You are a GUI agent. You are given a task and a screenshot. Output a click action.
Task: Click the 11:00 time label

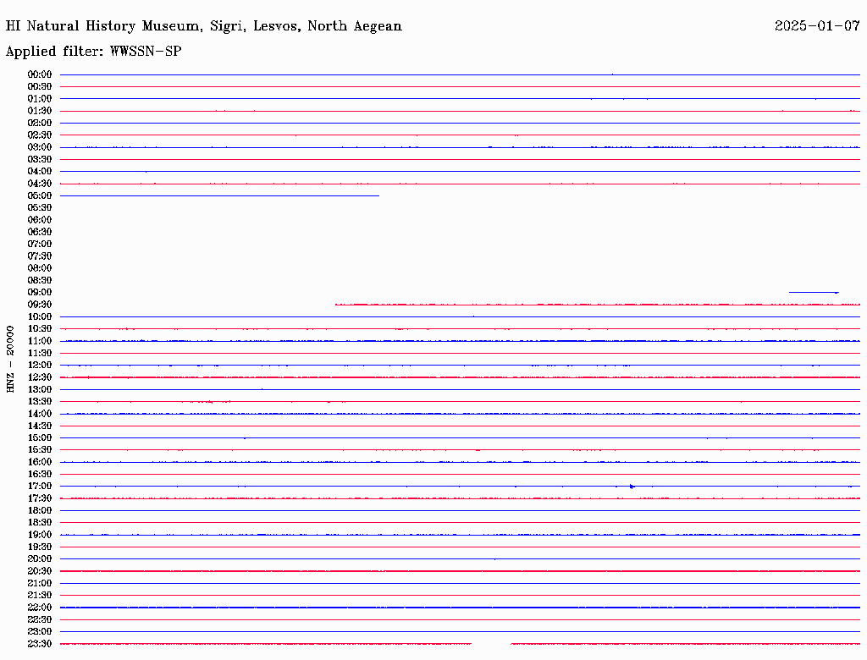click(x=39, y=341)
